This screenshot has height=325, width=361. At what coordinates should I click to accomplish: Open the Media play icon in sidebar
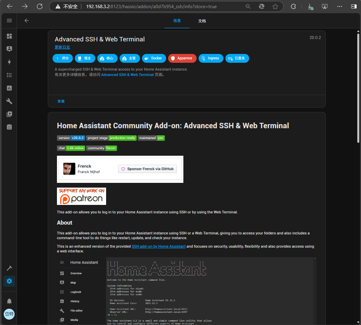(9, 114)
